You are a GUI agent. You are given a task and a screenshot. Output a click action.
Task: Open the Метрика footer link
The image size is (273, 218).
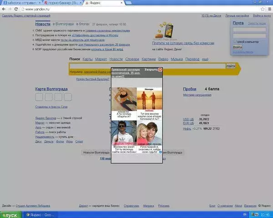pos(148,206)
